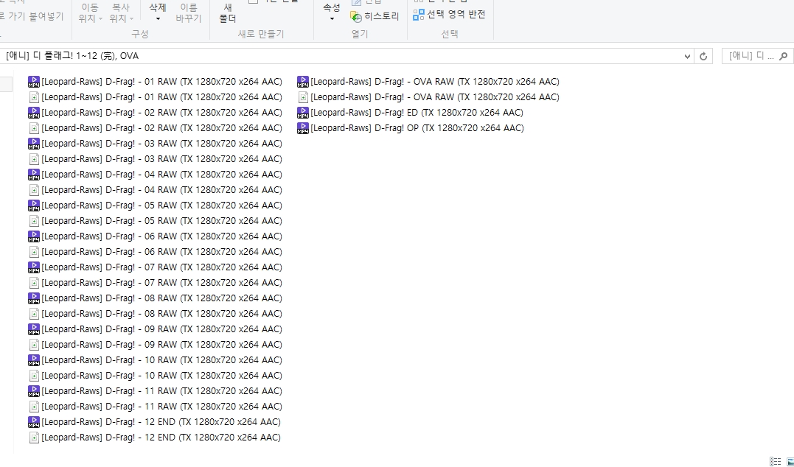Click 선택 영역 반전 (Invert selection)
This screenshot has width=794, height=467.
tap(449, 15)
